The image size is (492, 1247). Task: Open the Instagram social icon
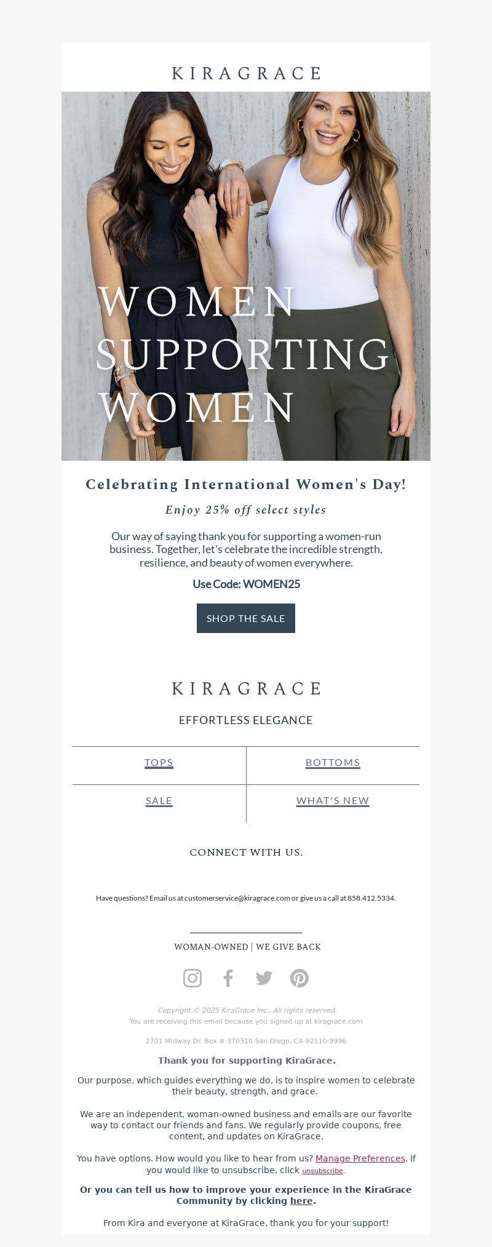click(x=192, y=978)
